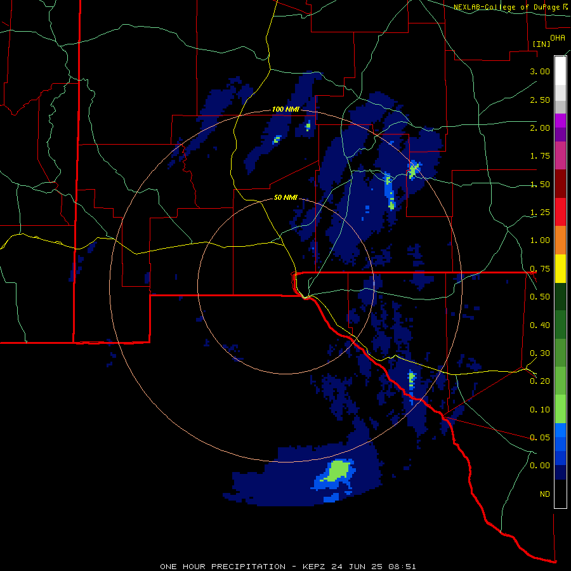The height and width of the screenshot is (571, 571).
Task: Click the magenta legend swatch above 2.00
Action: click(560, 121)
